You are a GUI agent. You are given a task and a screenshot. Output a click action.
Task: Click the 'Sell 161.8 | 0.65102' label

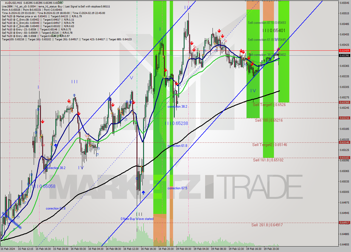coord(268,160)
